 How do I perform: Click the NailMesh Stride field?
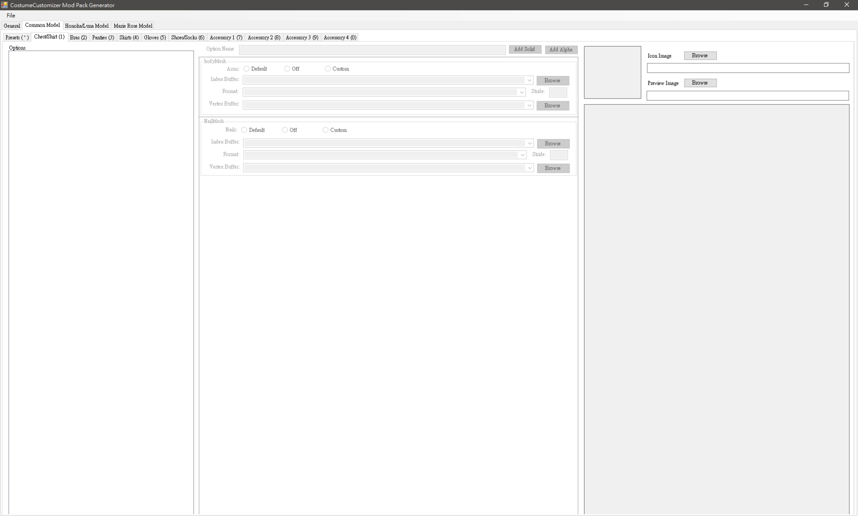[x=558, y=155]
